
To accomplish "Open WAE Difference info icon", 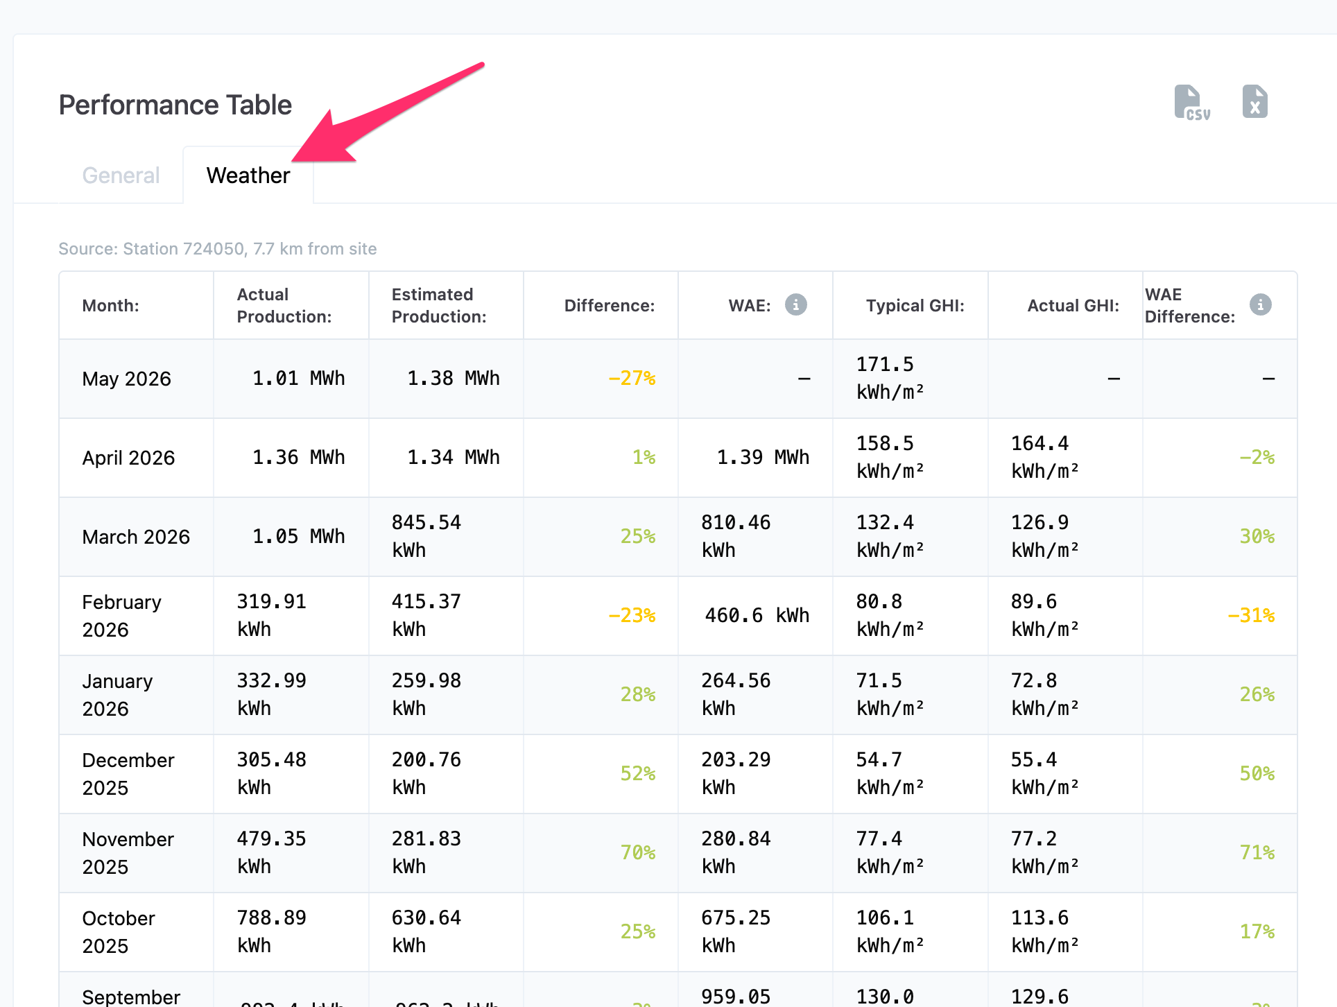I will click(1260, 304).
